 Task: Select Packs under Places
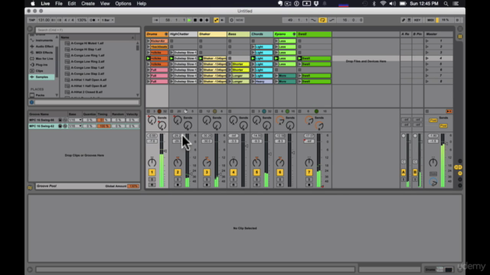point(40,95)
